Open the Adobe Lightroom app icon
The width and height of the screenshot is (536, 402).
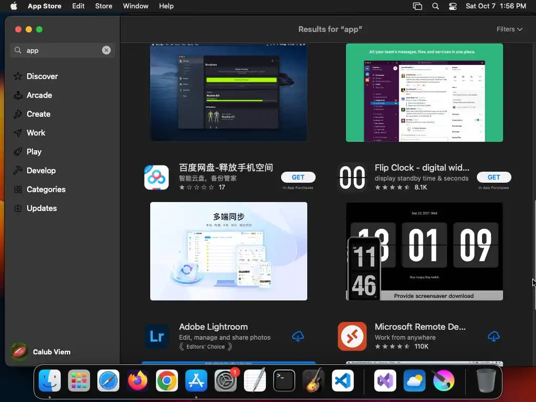click(157, 337)
